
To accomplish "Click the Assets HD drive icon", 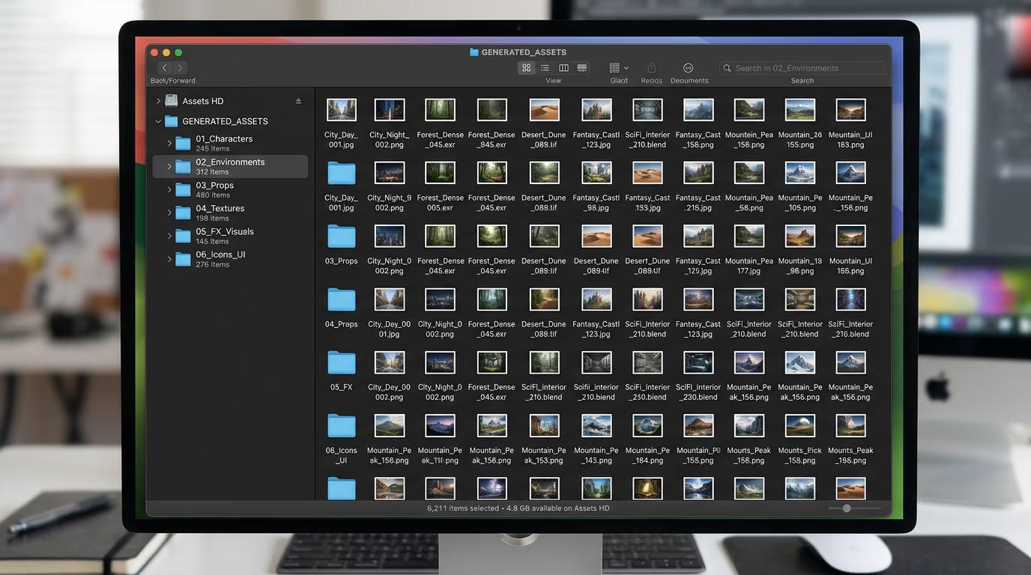I will [x=172, y=101].
